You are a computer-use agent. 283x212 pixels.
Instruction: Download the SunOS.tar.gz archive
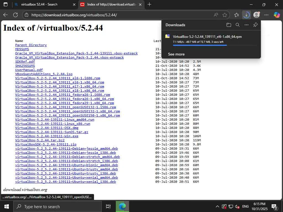point(52,132)
